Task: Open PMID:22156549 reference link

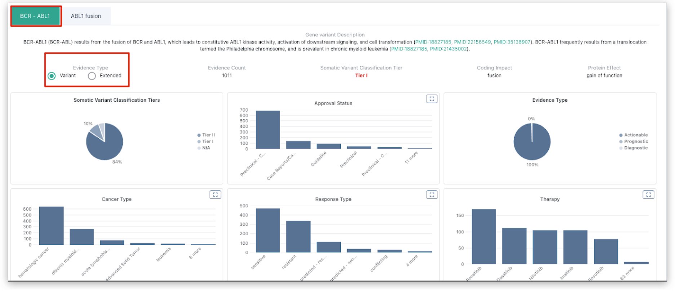Action: (x=472, y=42)
